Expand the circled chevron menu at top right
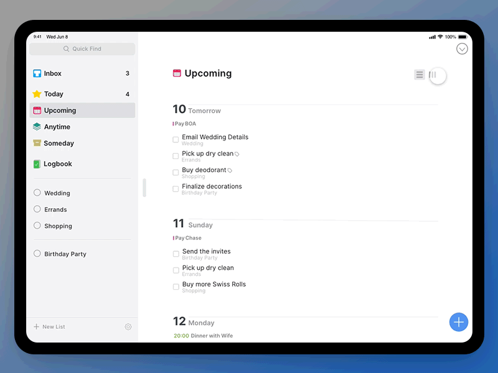Image resolution: width=498 pixels, height=373 pixels. click(462, 49)
